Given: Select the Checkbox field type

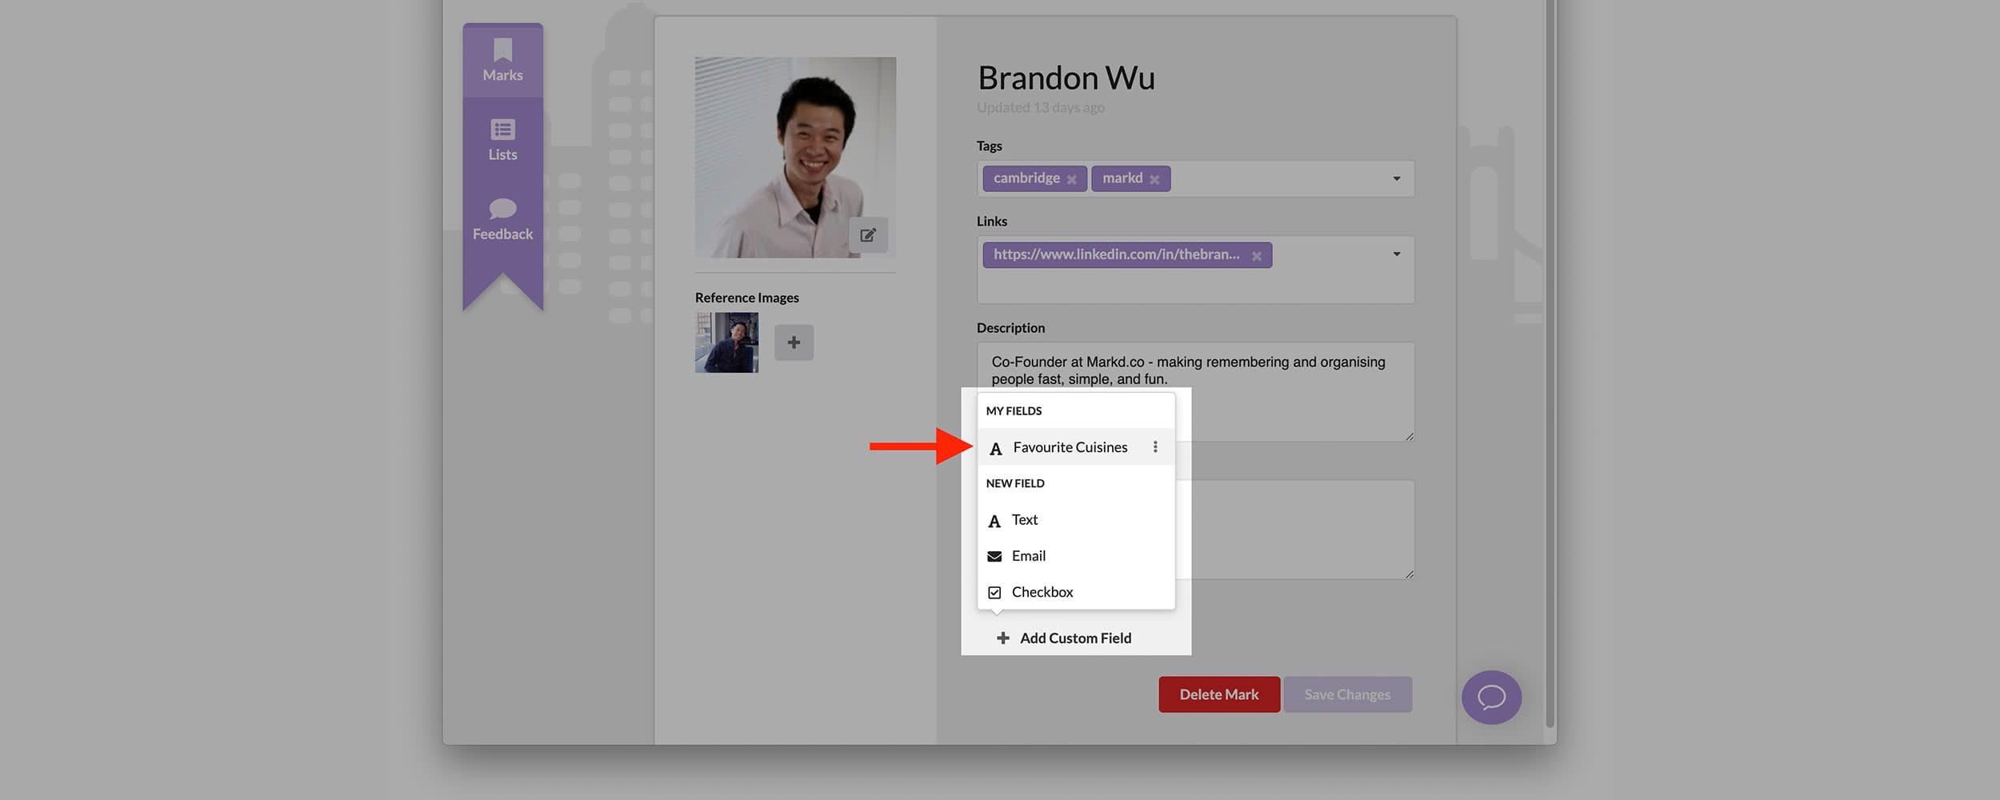Looking at the screenshot, I should (1042, 591).
